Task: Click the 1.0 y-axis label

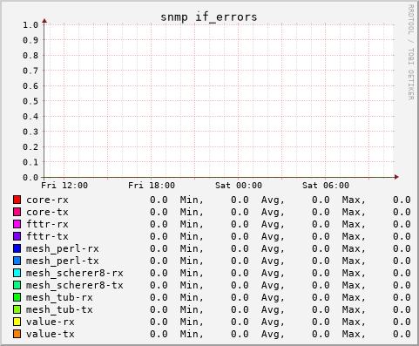Action: pyautogui.click(x=30, y=25)
